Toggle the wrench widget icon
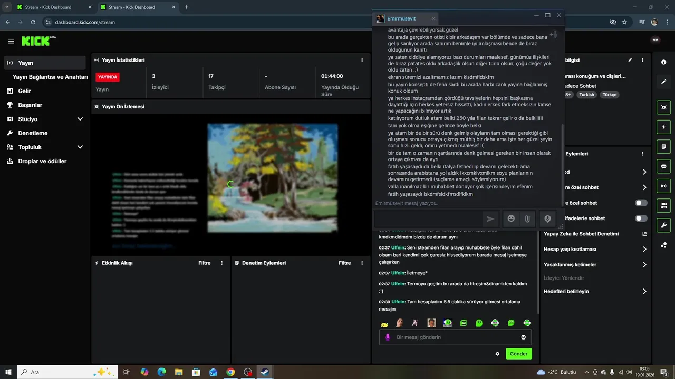Screen dimensions: 675x379 coord(663,225)
